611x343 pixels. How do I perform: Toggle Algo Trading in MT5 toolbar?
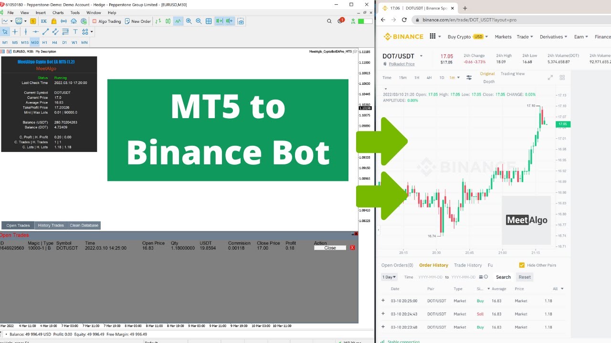pyautogui.click(x=107, y=21)
